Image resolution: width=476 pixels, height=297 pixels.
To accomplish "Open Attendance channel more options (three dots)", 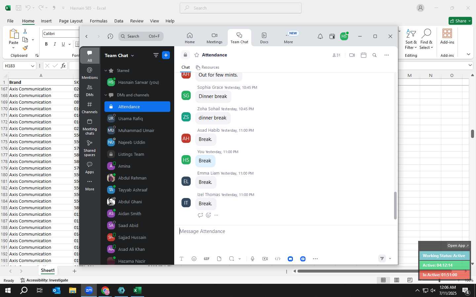I will (x=387, y=55).
